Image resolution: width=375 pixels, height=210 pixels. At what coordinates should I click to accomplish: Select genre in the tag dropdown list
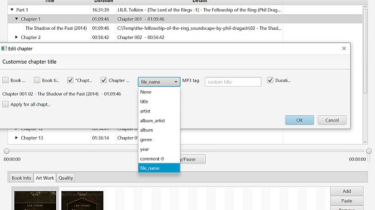click(159, 139)
